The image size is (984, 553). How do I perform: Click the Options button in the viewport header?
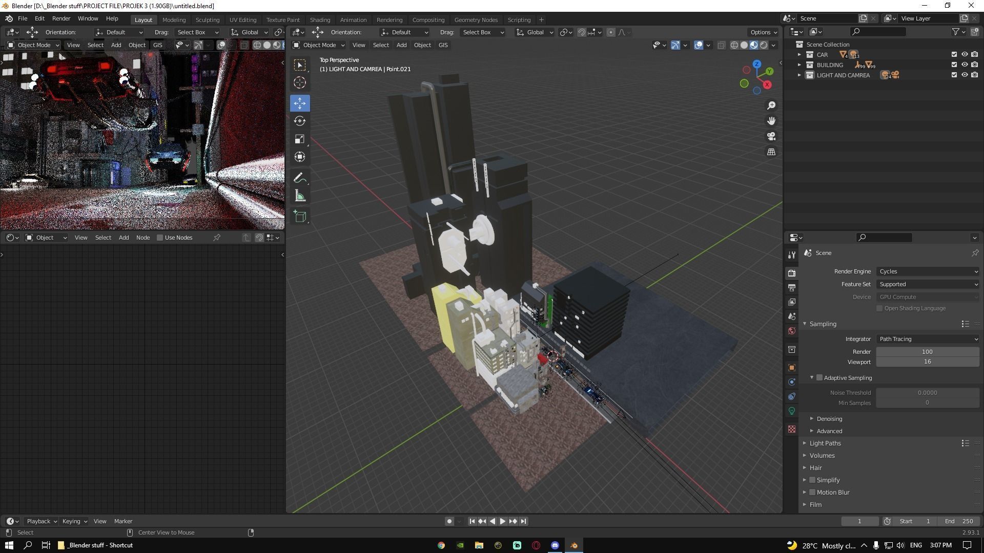pos(763,32)
